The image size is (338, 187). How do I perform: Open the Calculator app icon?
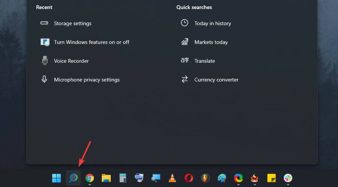[x=123, y=178]
